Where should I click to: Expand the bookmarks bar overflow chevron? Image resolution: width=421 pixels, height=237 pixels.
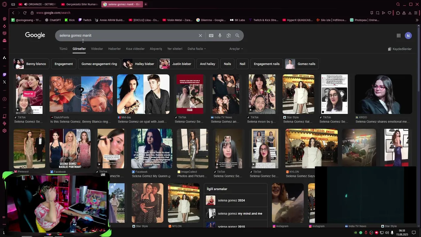tap(417, 20)
